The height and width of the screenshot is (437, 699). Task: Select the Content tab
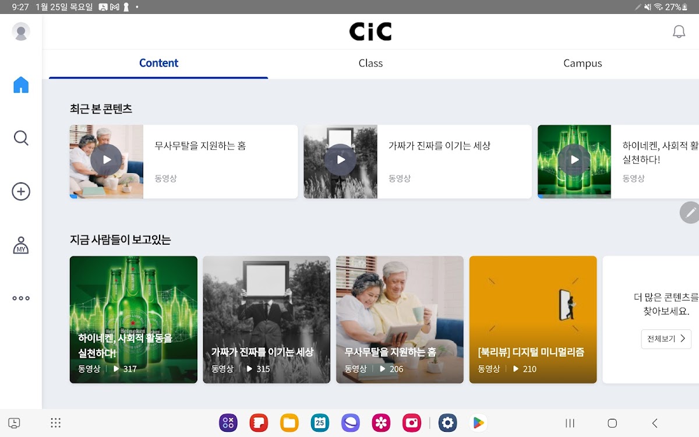pyautogui.click(x=158, y=64)
